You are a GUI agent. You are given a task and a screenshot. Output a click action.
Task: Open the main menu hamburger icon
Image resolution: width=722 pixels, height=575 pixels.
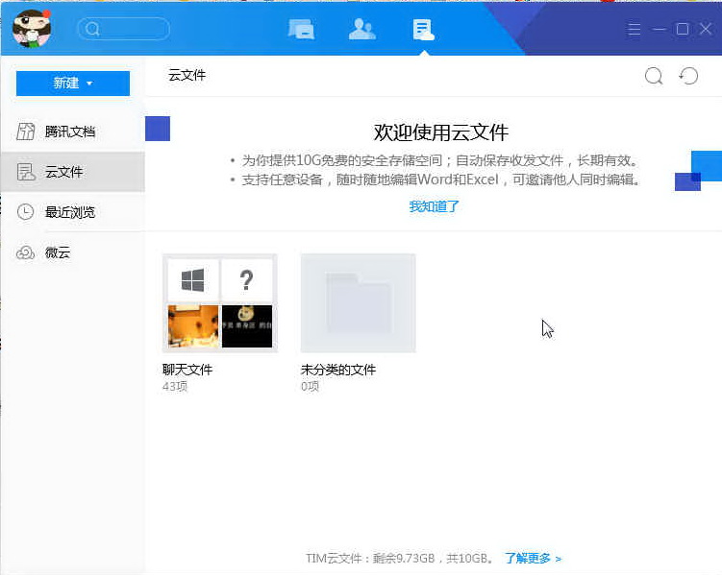(635, 29)
